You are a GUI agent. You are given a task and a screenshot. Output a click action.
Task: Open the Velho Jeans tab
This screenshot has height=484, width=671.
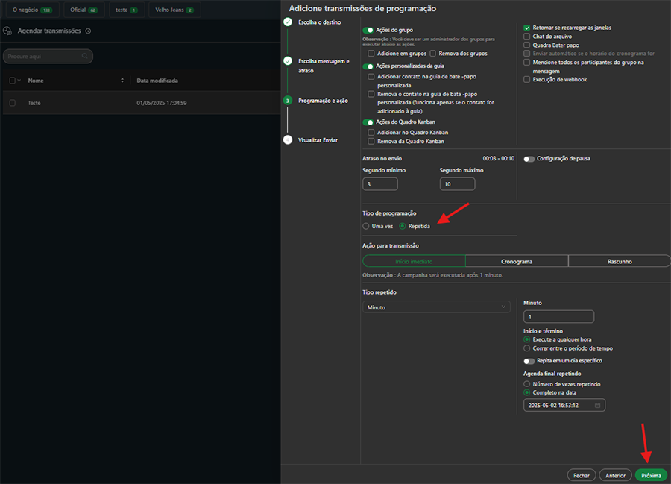(x=174, y=10)
